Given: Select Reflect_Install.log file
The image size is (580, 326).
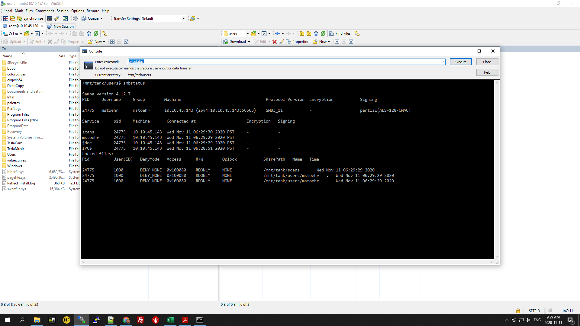Looking at the screenshot, I should (x=21, y=183).
